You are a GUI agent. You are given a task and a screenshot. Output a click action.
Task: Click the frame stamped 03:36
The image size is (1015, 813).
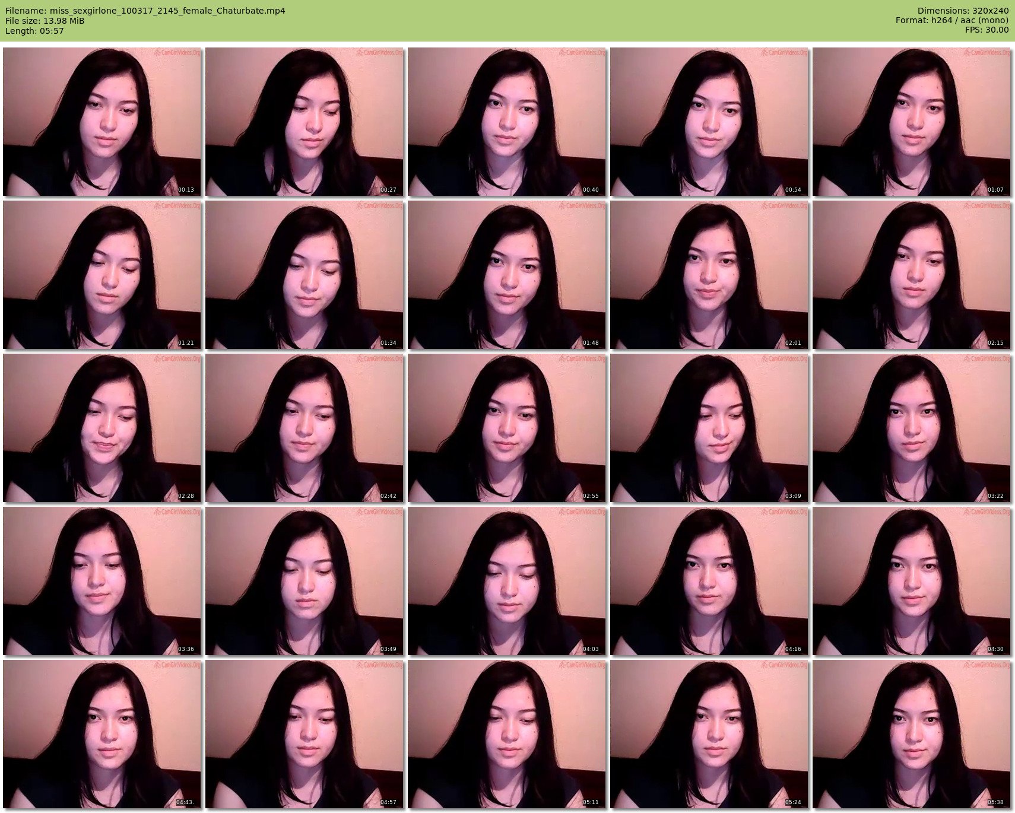tap(102, 581)
